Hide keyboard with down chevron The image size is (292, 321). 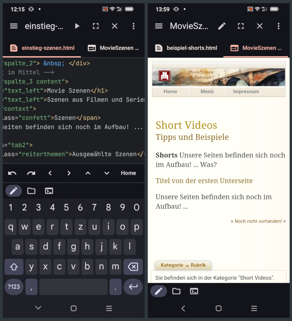click(x=38, y=308)
